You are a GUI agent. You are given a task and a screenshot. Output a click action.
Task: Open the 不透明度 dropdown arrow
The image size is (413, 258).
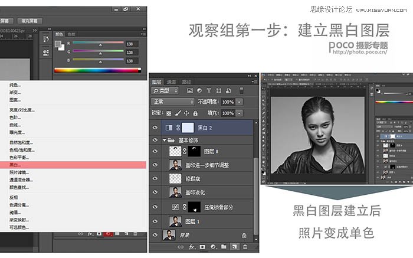pyautogui.click(x=239, y=102)
